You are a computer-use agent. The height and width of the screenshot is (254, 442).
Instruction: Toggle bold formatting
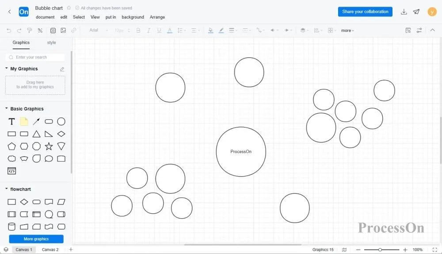(x=138, y=31)
